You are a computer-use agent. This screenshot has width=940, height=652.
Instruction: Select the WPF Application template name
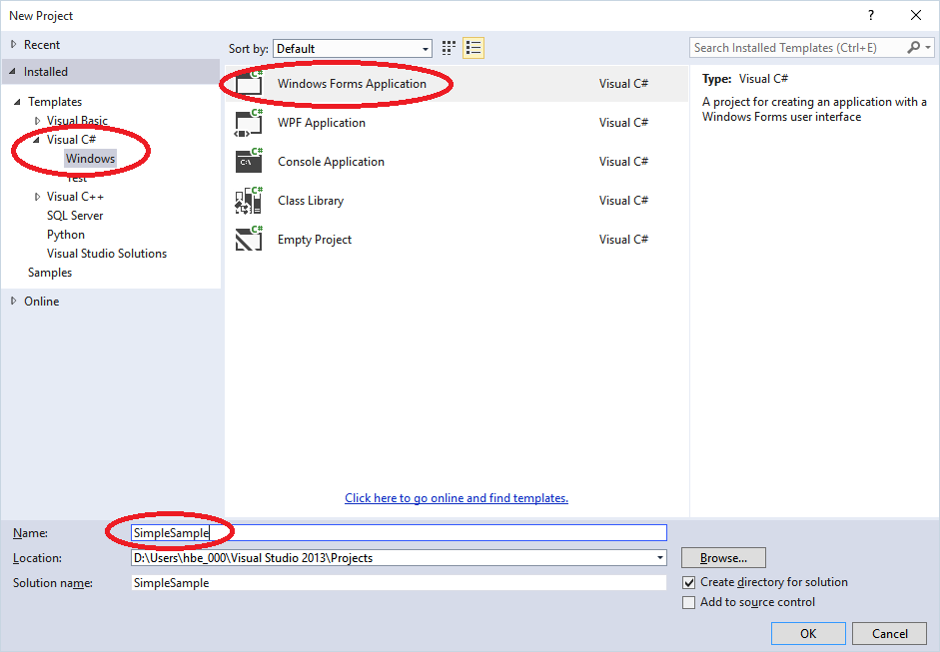click(322, 123)
